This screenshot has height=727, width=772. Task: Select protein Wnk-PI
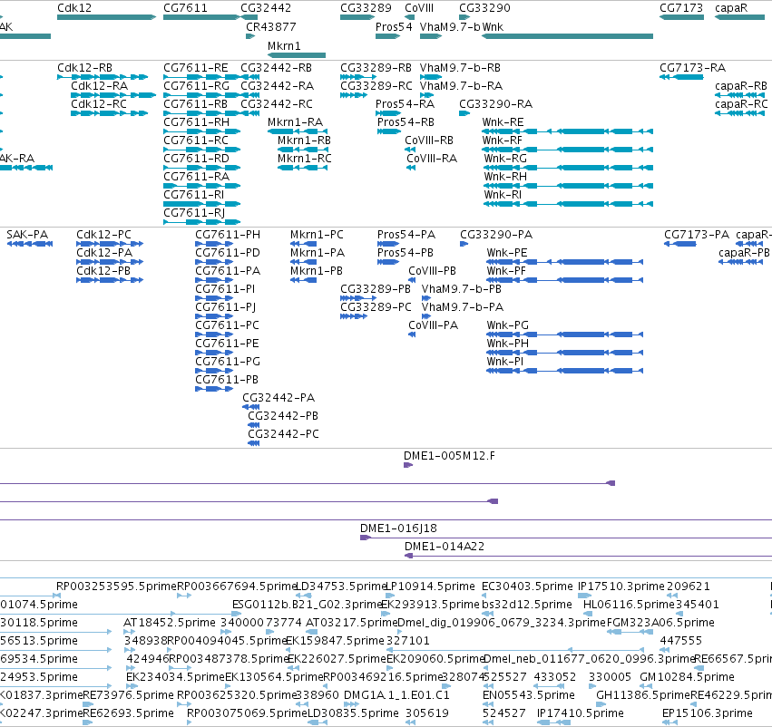tap(505, 361)
